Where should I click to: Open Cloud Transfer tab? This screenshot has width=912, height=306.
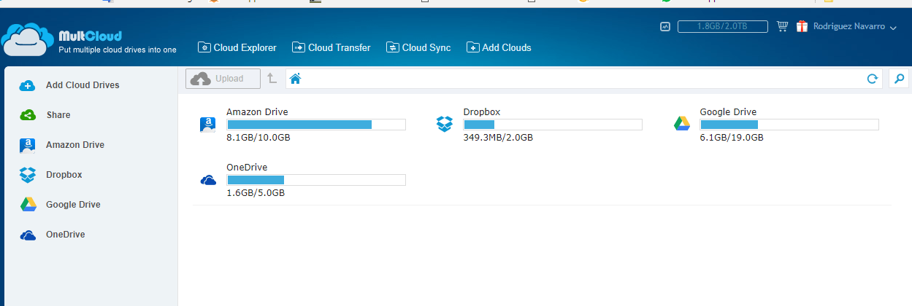click(332, 47)
